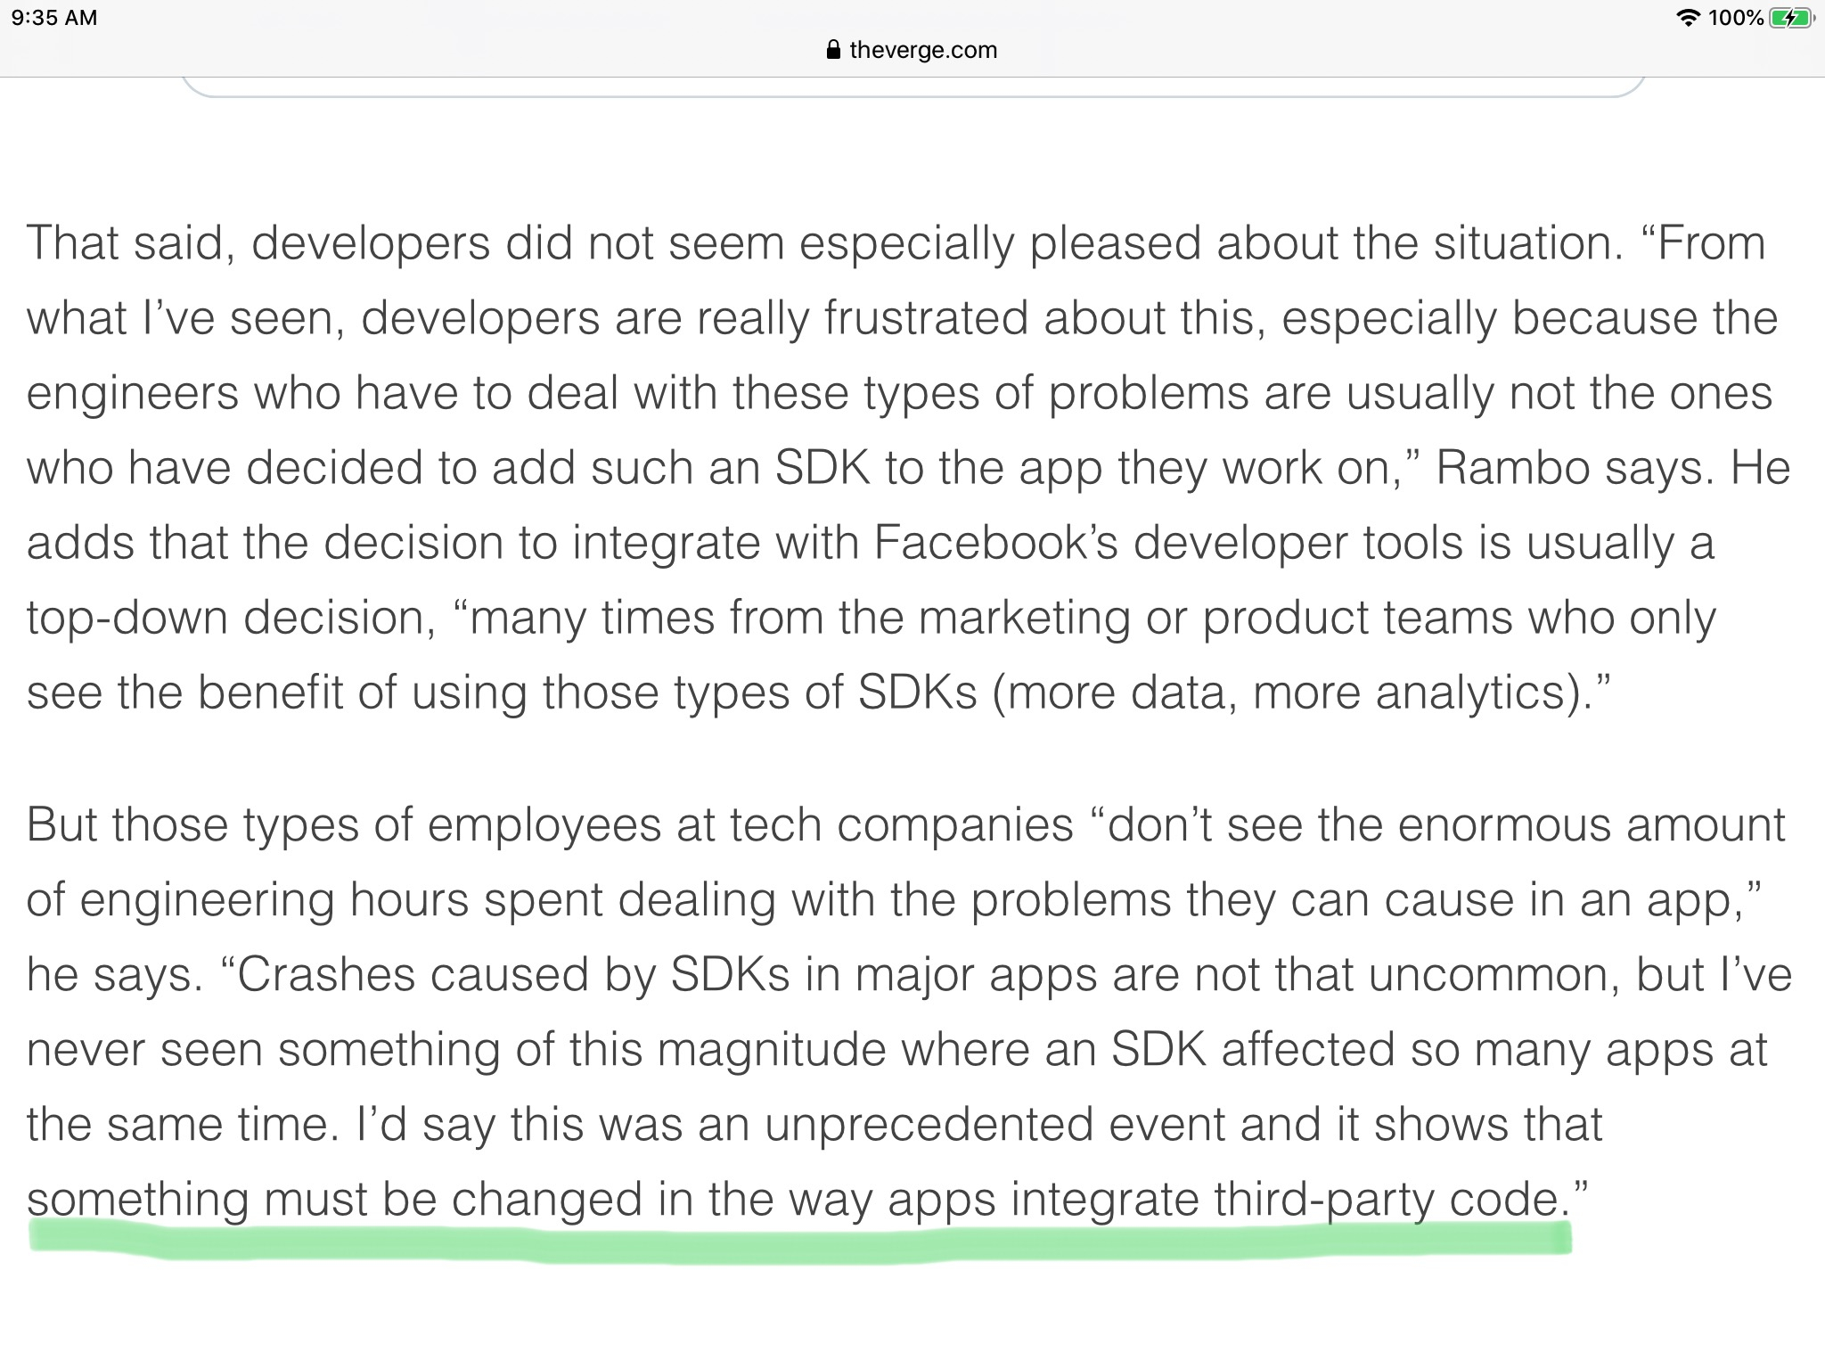The width and height of the screenshot is (1825, 1369).
Task: Click the word "frustrated" in the article
Action: pos(926,318)
